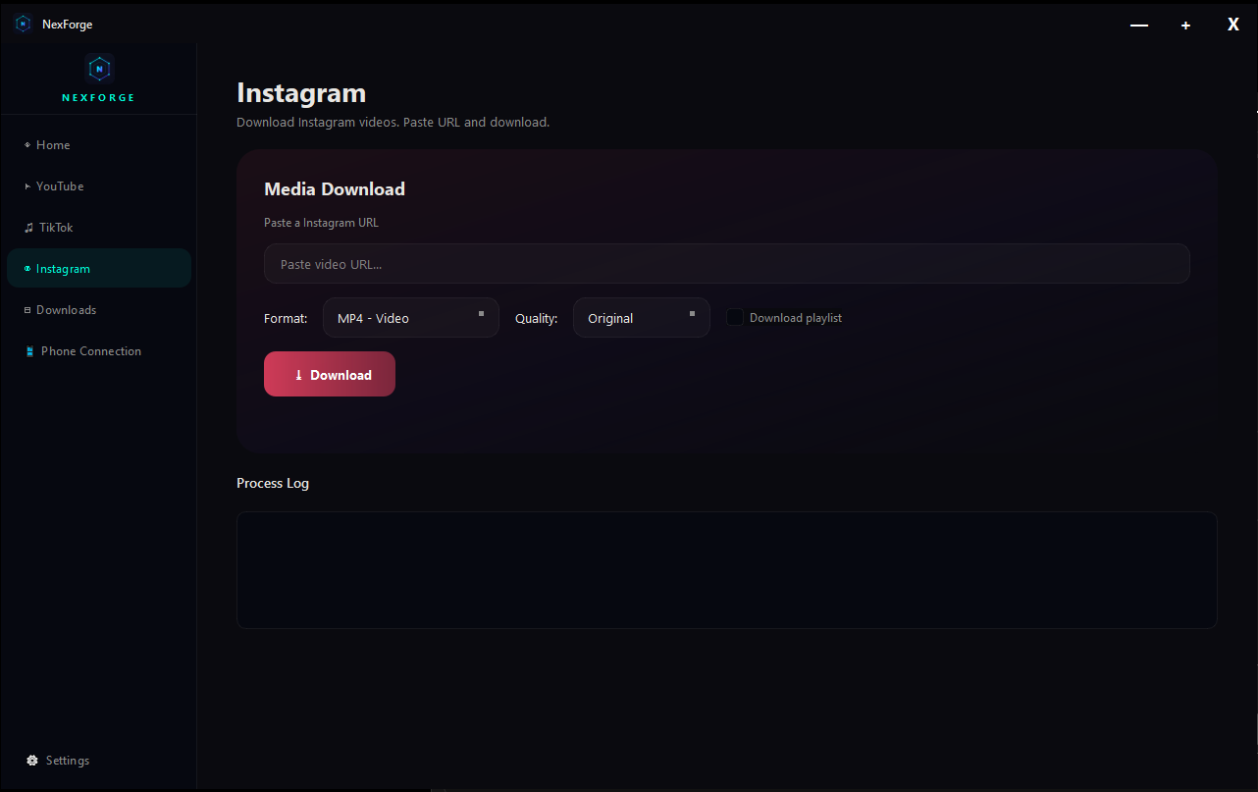Close the NexForge window with X
This screenshot has height=792, width=1258.
[x=1233, y=25]
